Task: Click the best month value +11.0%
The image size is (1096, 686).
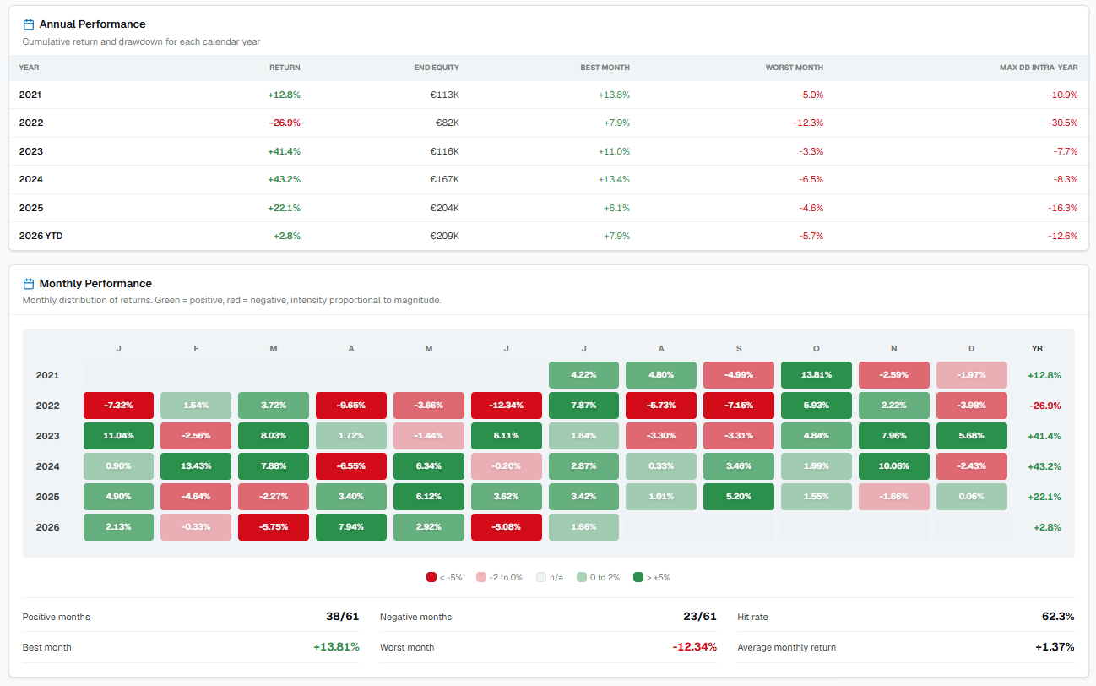Action: 614,151
